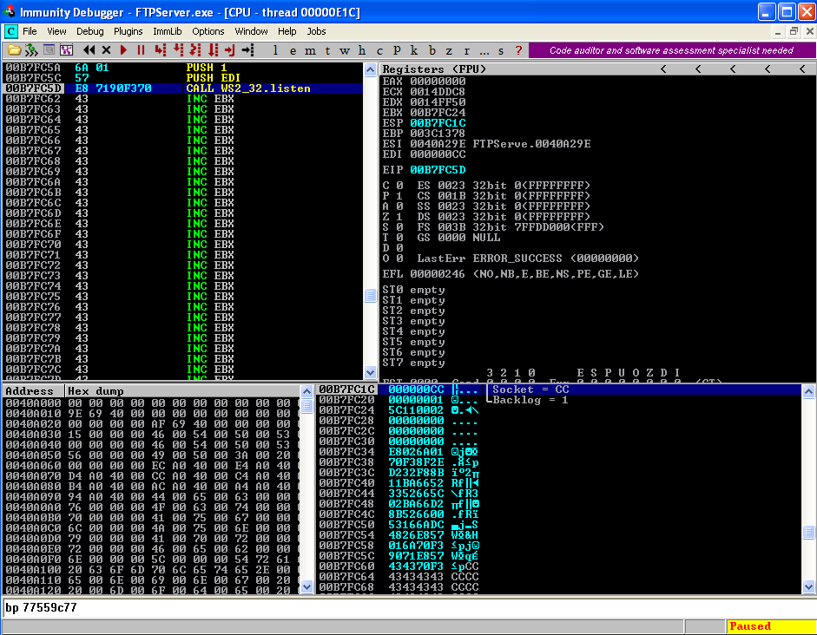Open the File menu
Image resolution: width=817 pixels, height=635 pixels.
coord(30,31)
